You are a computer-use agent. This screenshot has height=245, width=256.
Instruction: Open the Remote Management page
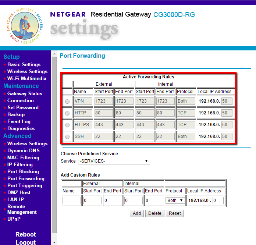[22, 209]
